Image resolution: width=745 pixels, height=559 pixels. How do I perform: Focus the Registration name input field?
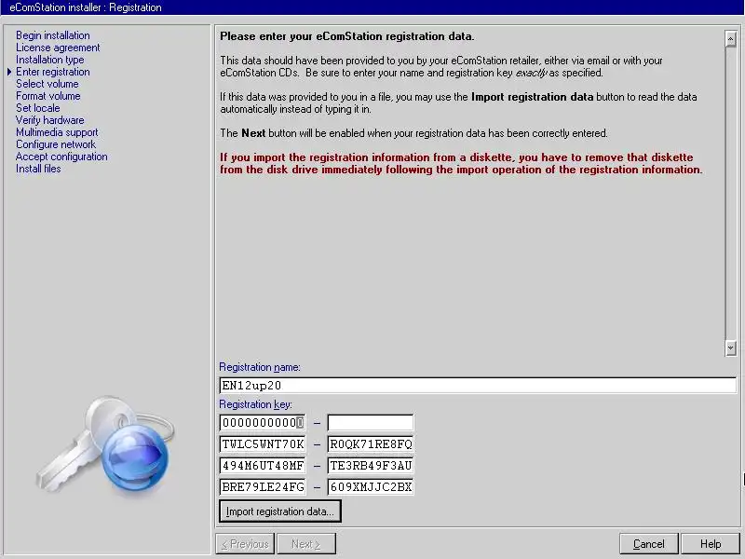coord(478,385)
